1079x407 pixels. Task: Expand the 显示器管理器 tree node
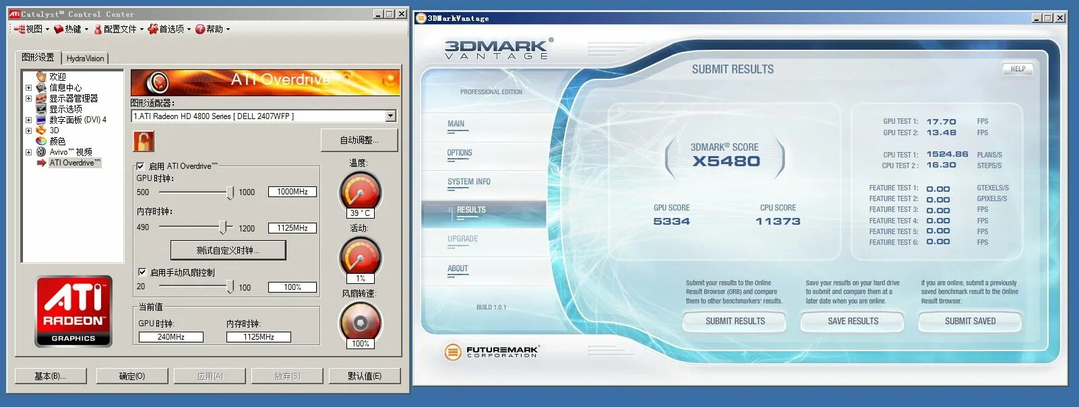click(x=28, y=98)
